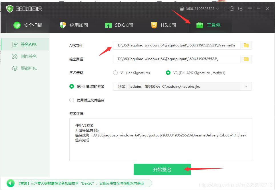
Task: Click the feedback message icon in title bar
Action: [x=241, y=9]
